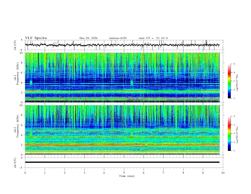Viewport: 251px width, 194px height.
Task: Click the '10' tick on the time axis
Action: point(223,173)
